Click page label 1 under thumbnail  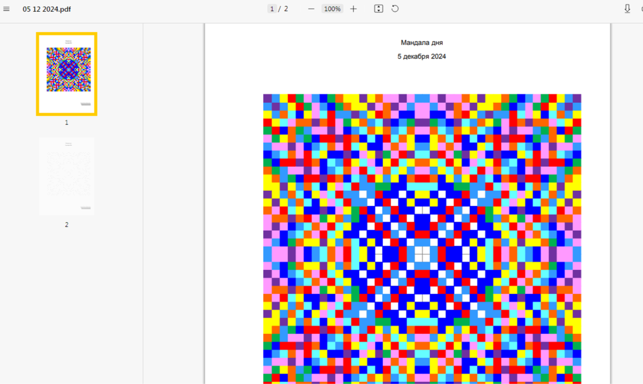pos(66,122)
